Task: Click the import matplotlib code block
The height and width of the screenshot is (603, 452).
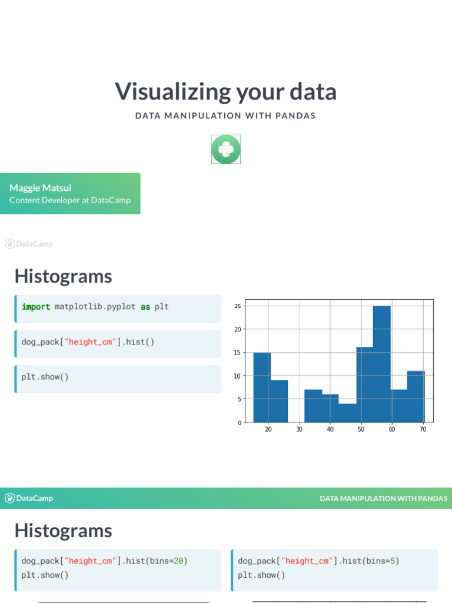Action: tap(118, 307)
